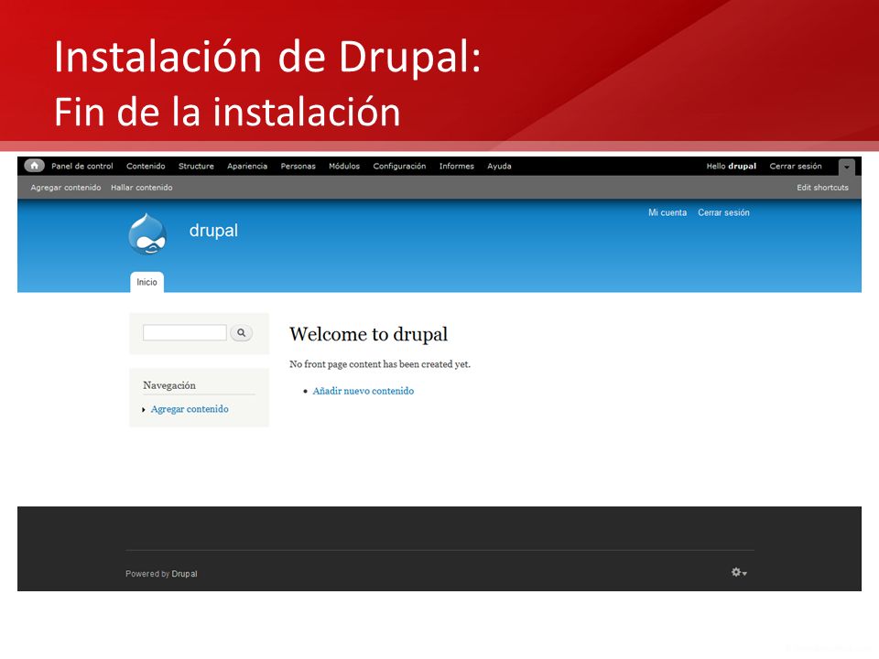Viewport: 879px width, 659px height.
Task: Click the Drupal drop logo
Action: (x=147, y=233)
